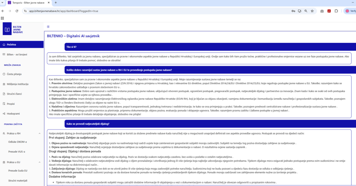
Task: Open the Chrome apps grid icon
Action: click(x=2, y=18)
